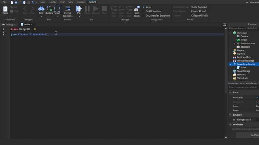Select Script under ServerScriptService
This screenshot has height=145, width=259.
[x=243, y=68]
